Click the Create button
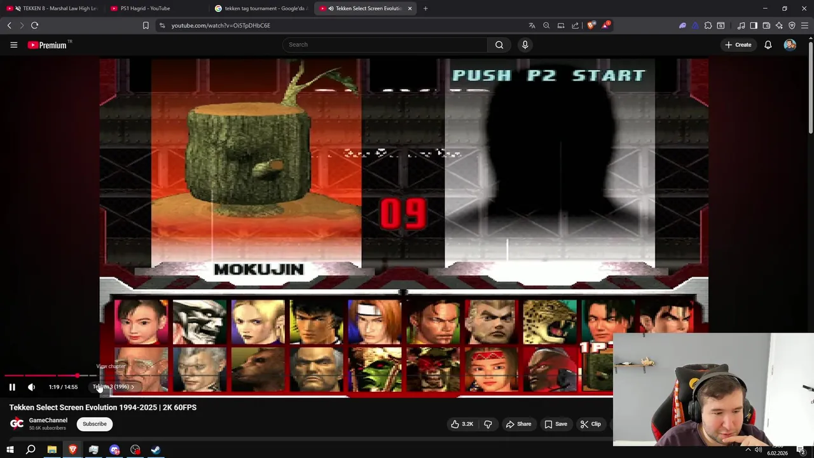The height and width of the screenshot is (458, 814). tap(738, 45)
